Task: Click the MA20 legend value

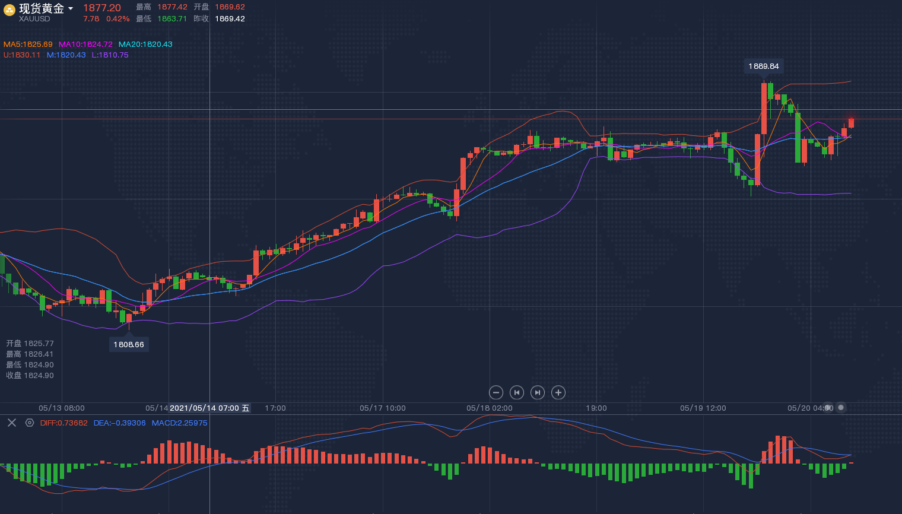Action: pos(145,45)
